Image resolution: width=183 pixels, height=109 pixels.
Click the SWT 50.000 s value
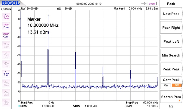point(152,106)
